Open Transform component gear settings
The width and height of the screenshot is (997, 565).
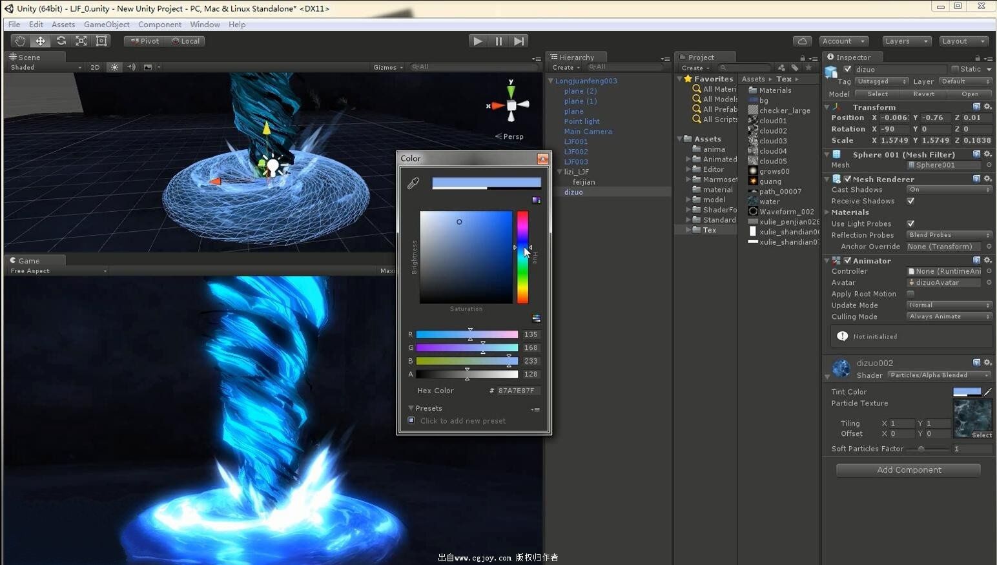tap(987, 107)
